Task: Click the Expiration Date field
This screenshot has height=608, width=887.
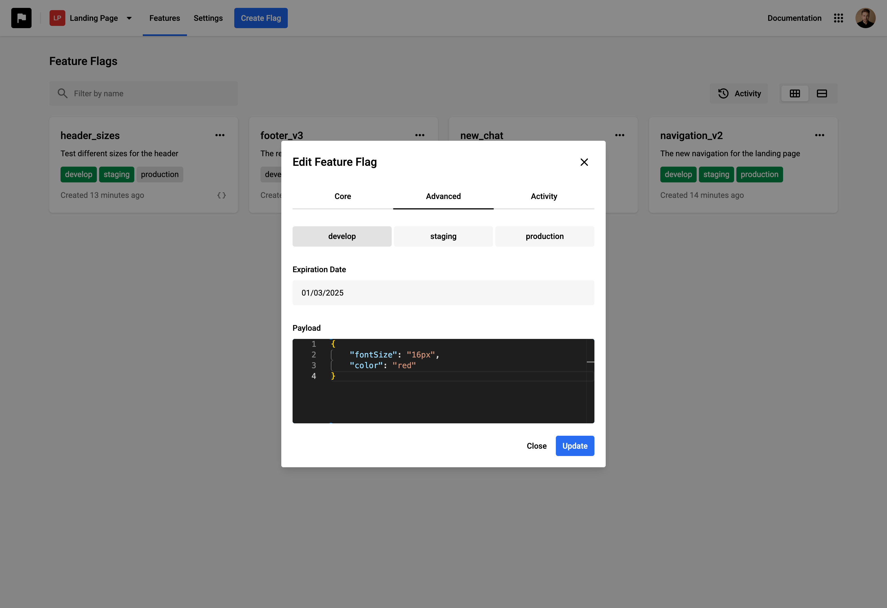Action: pyautogui.click(x=443, y=292)
